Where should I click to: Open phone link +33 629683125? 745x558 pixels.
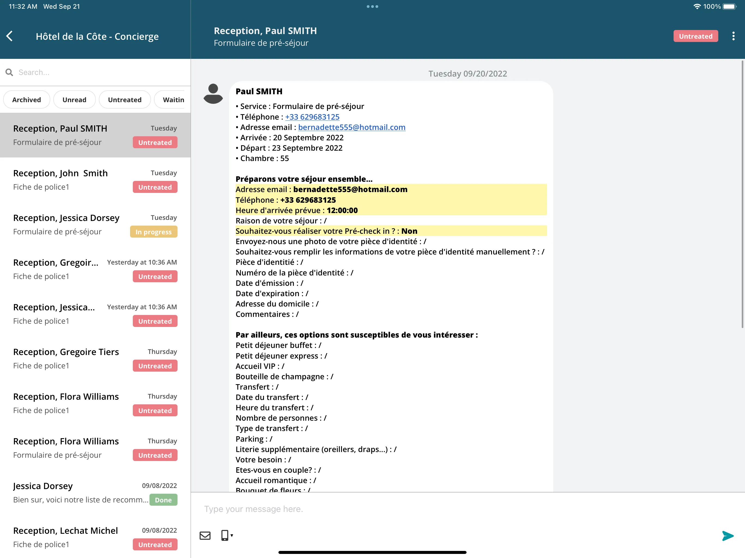pyautogui.click(x=312, y=117)
